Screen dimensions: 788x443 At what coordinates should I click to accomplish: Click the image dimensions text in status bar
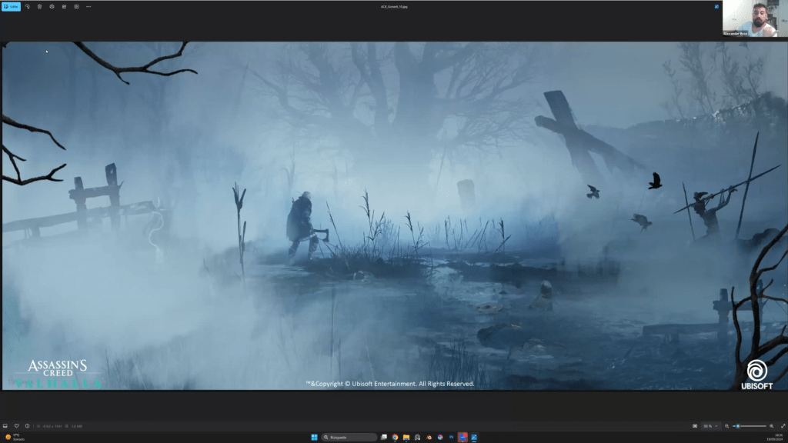[52, 426]
